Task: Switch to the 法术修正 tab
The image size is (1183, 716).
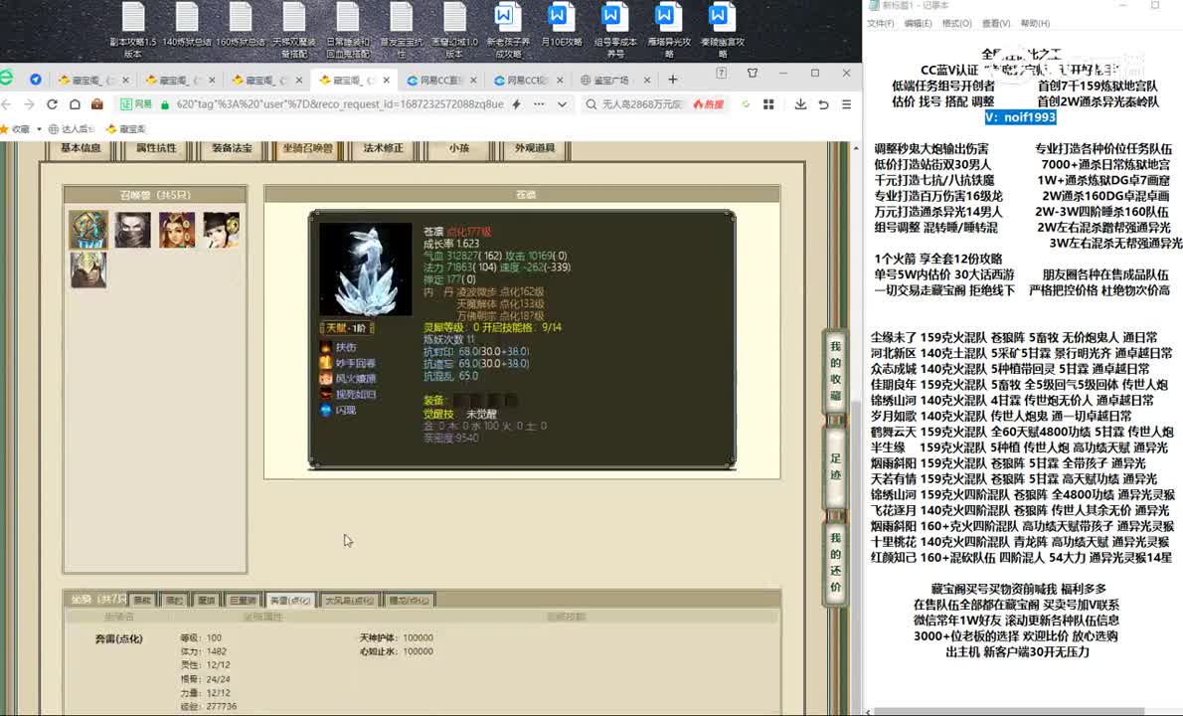Action: (384, 148)
